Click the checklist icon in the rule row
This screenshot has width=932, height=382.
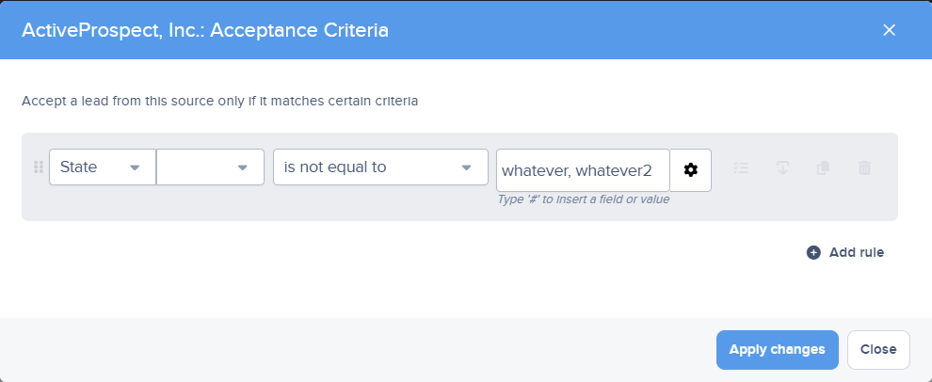pyautogui.click(x=741, y=167)
